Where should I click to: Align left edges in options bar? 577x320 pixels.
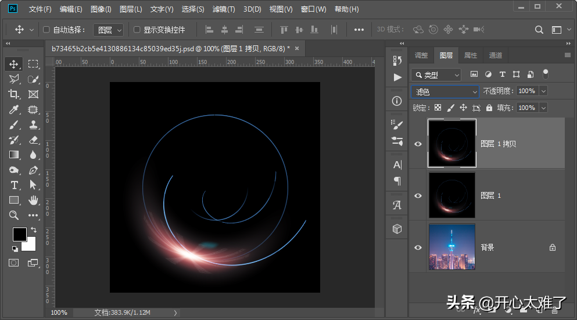[x=209, y=30]
